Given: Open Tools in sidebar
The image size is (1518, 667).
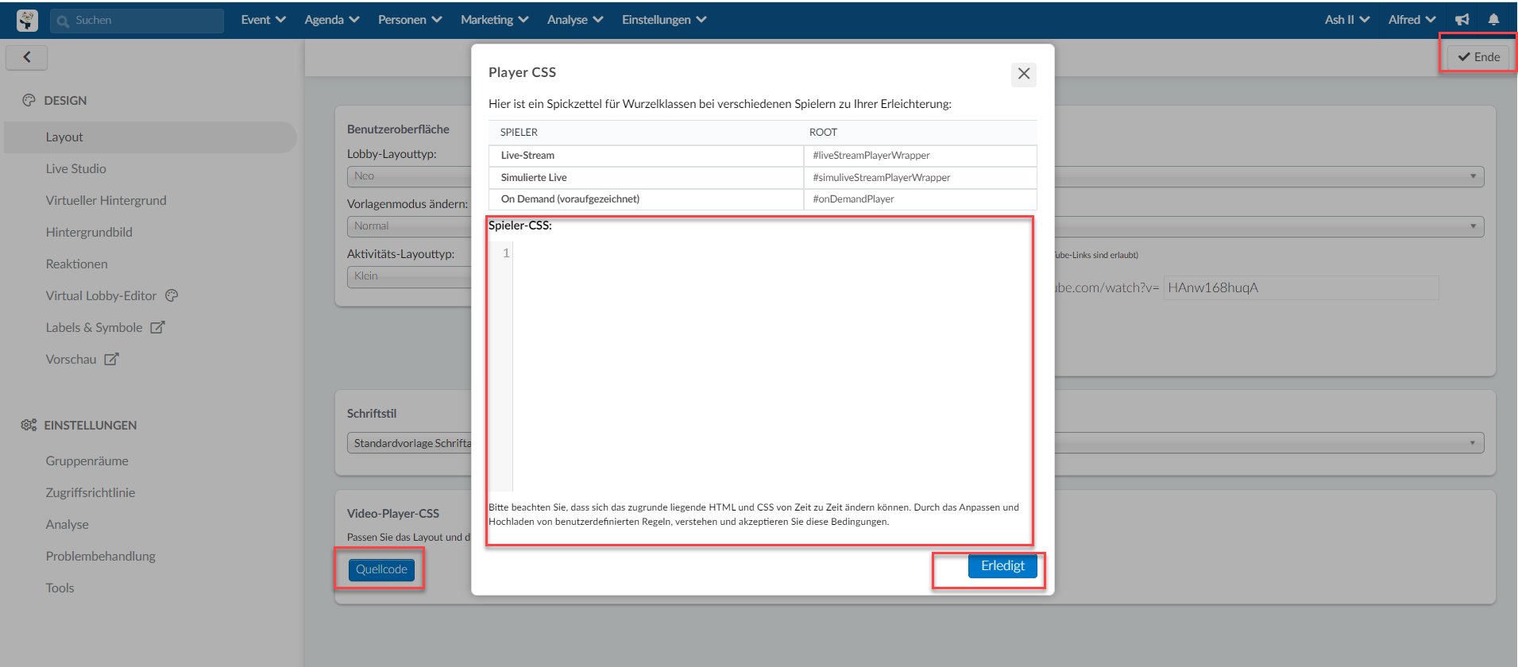Looking at the screenshot, I should pos(60,588).
